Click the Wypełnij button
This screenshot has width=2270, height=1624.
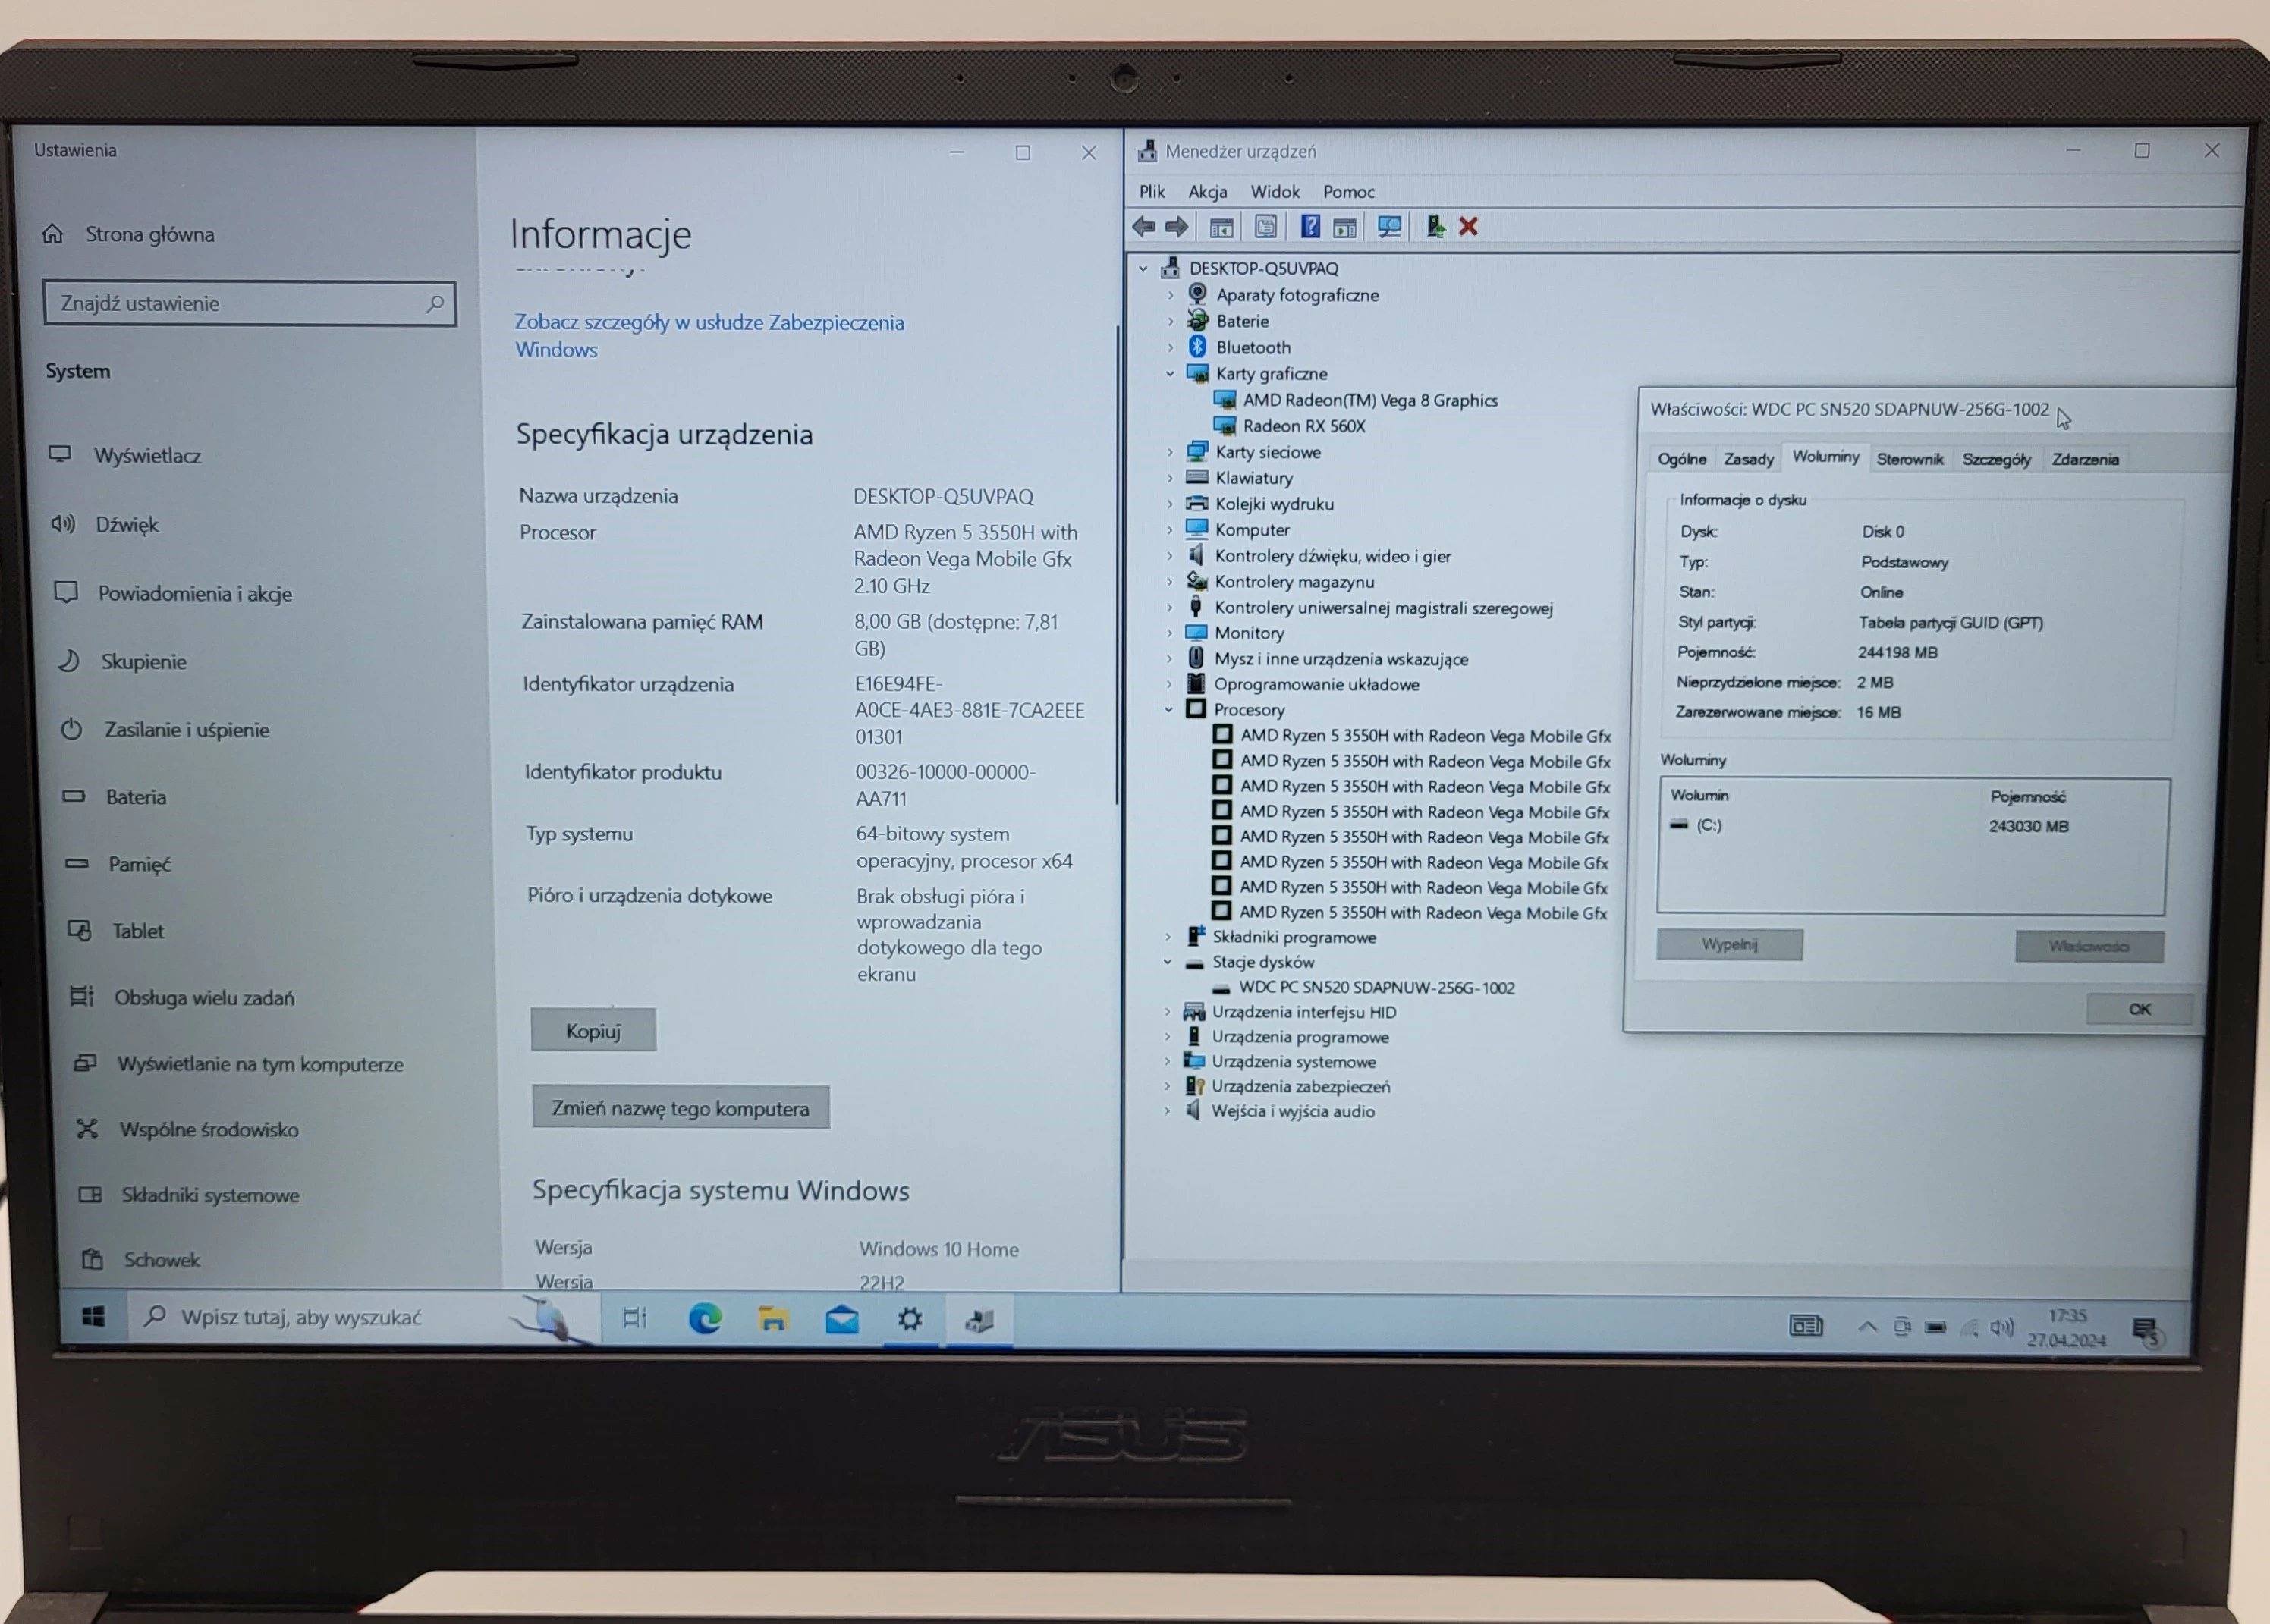(1729, 944)
